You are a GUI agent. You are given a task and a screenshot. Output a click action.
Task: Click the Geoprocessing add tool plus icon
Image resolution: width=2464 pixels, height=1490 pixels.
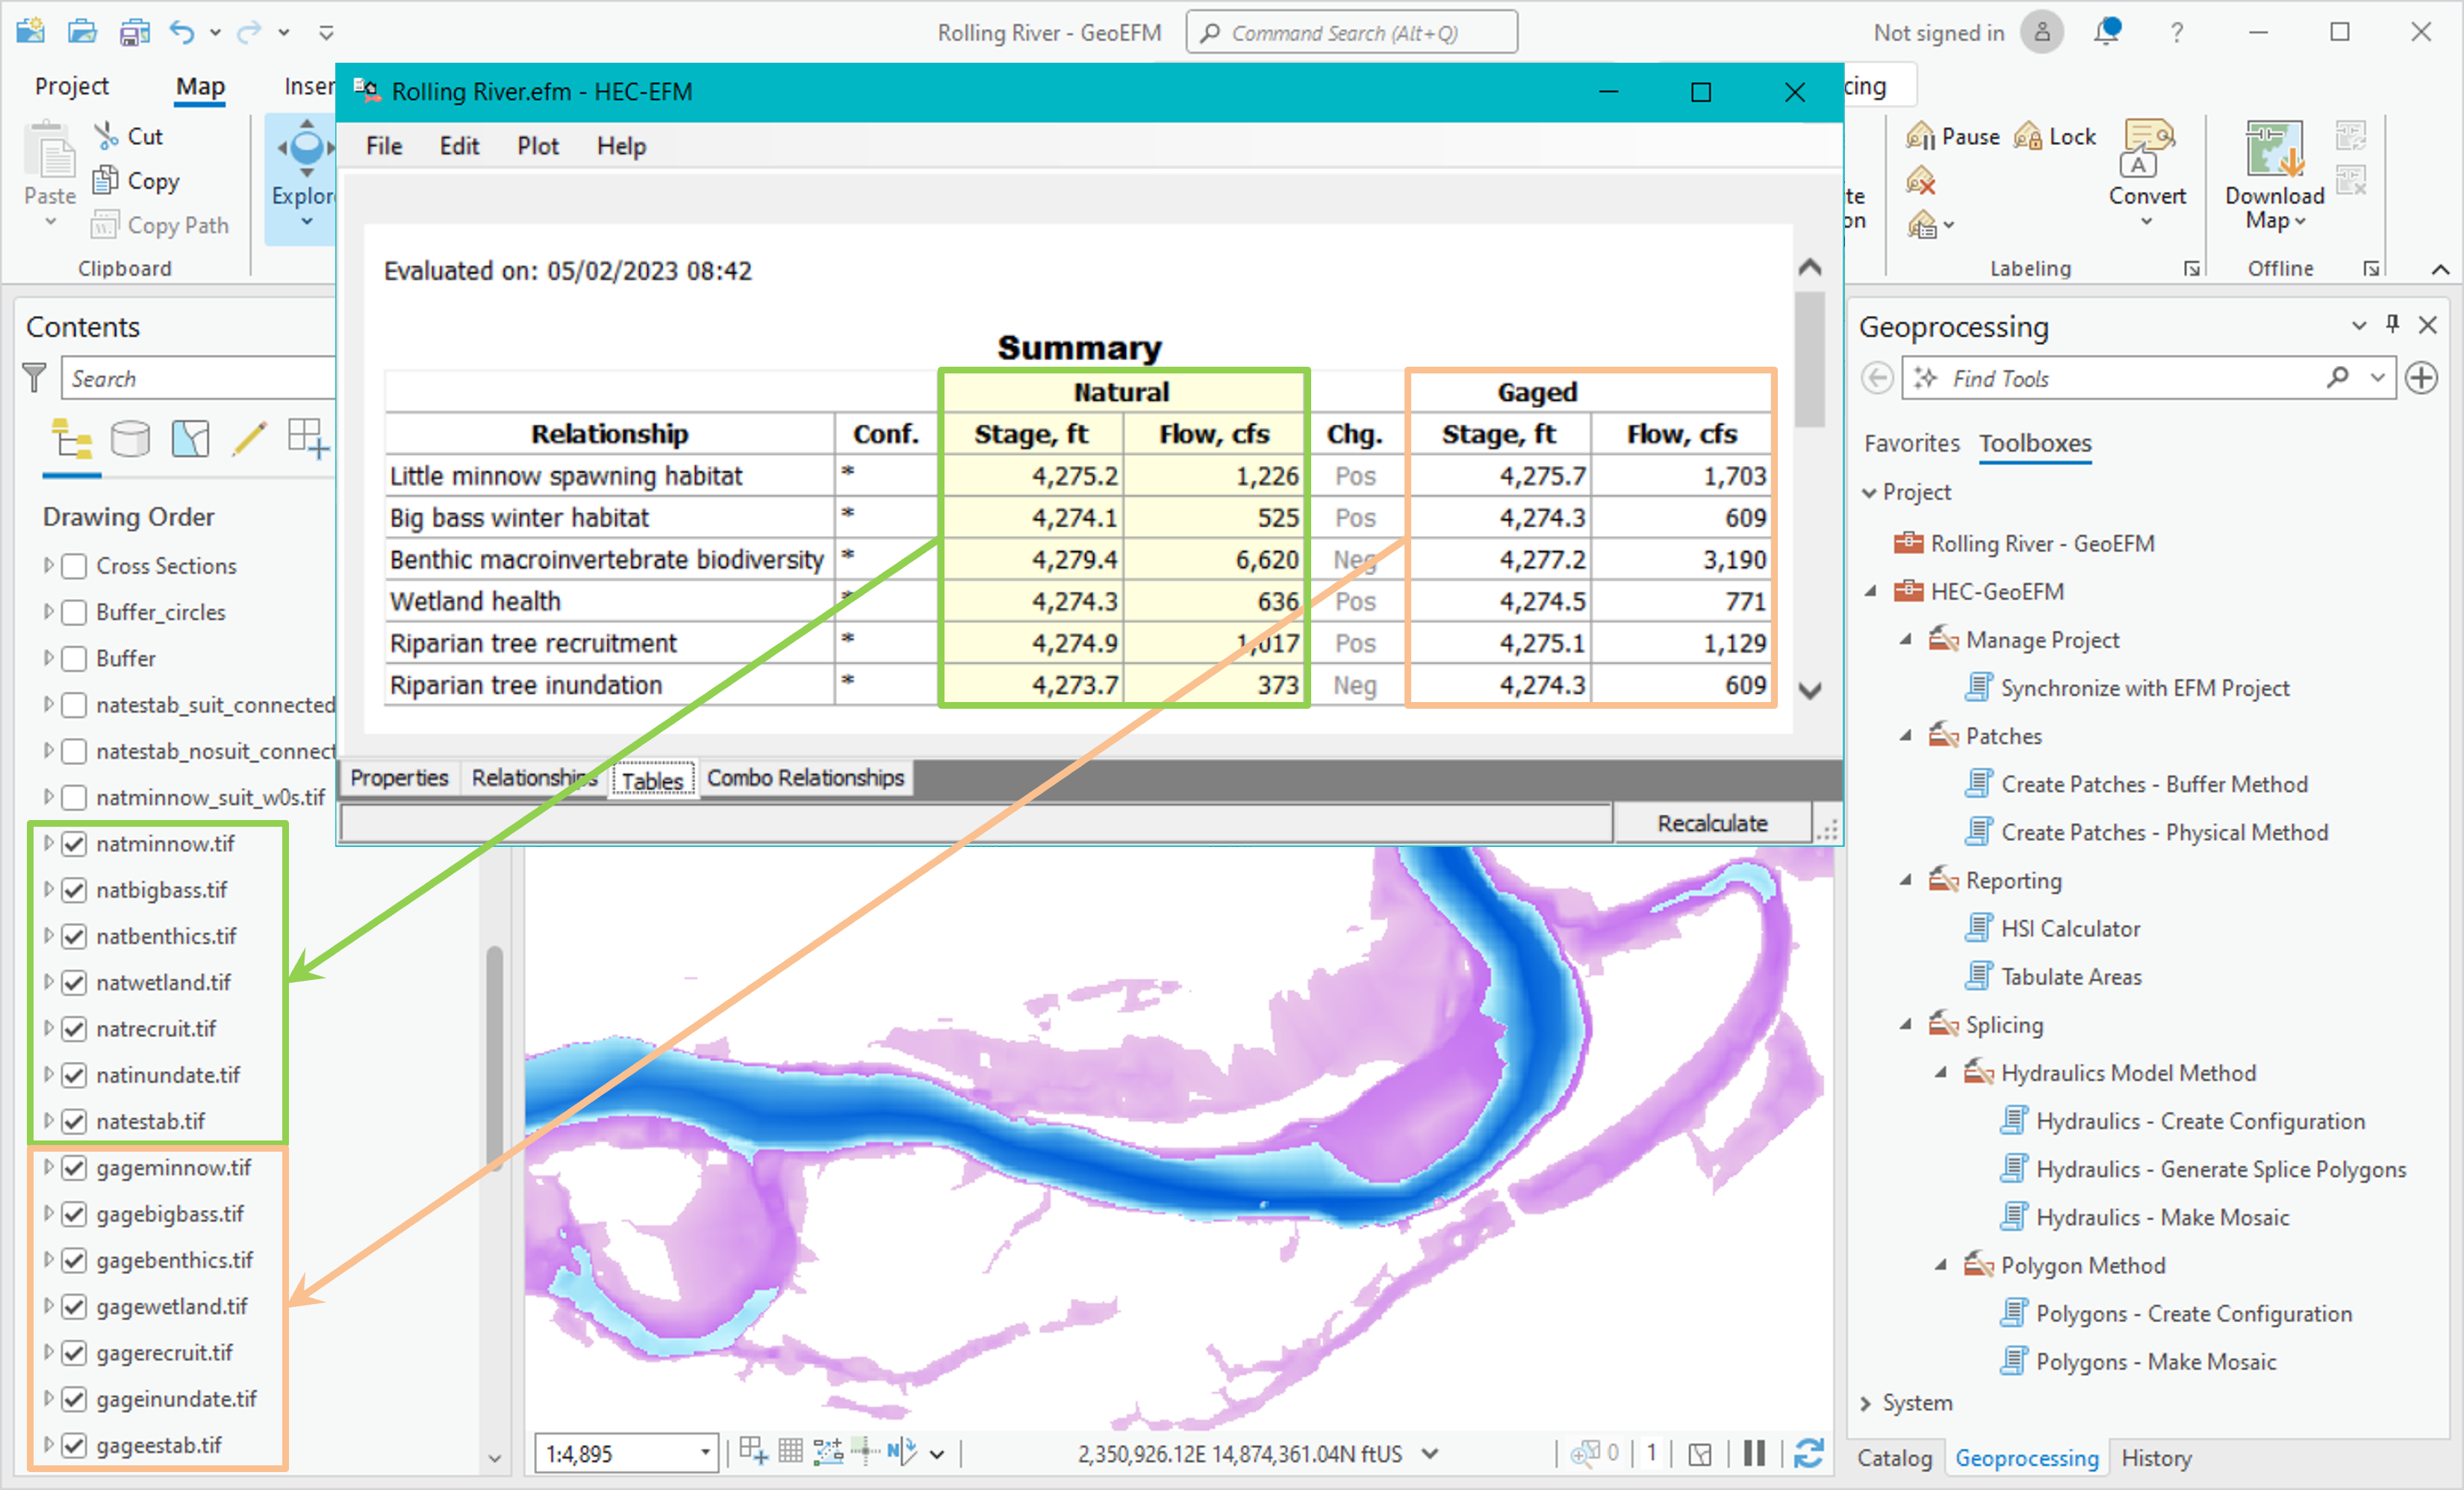tap(2421, 378)
